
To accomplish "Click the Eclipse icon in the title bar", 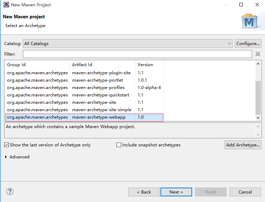I will tap(6, 5).
